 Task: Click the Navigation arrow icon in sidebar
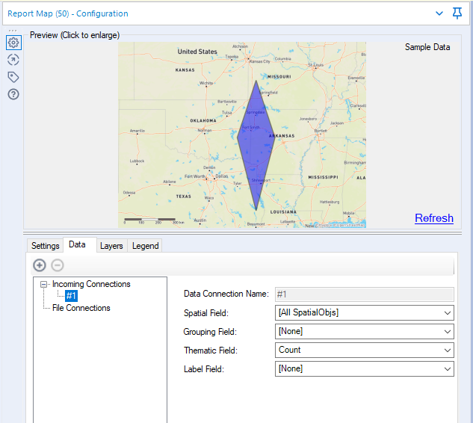pyautogui.click(x=13, y=60)
